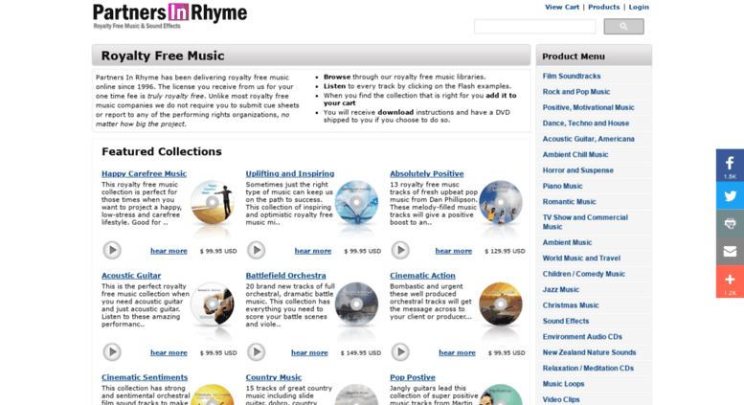Click the search magnifier button

click(623, 27)
